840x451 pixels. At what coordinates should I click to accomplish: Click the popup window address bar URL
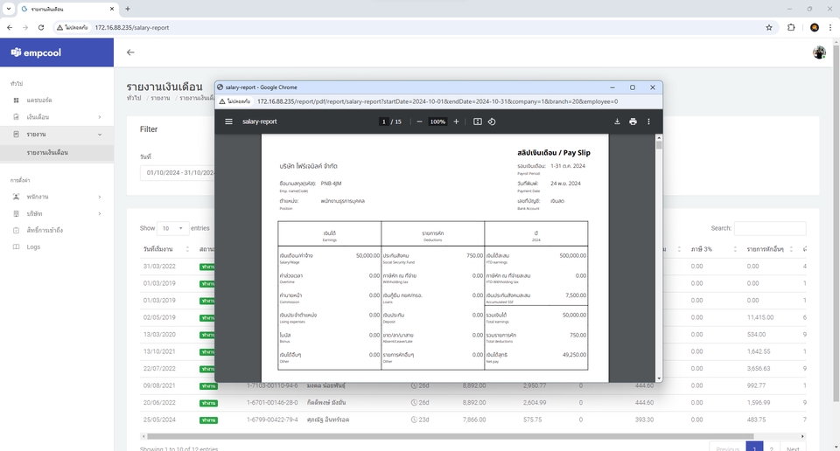point(437,101)
